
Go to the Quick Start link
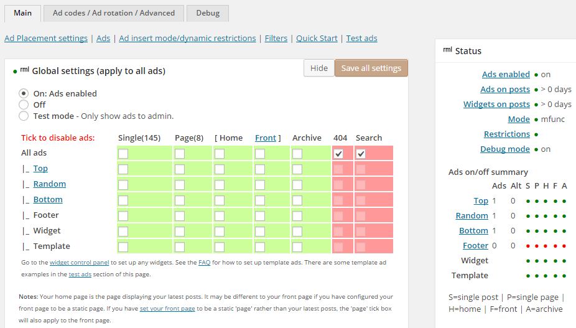click(x=317, y=38)
